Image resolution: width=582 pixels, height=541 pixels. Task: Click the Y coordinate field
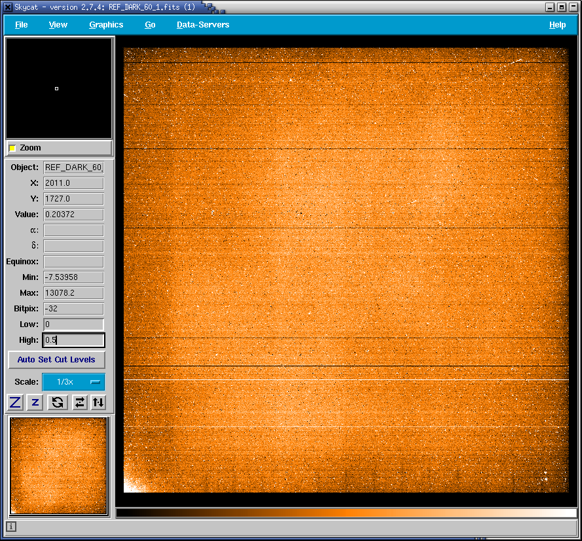click(x=73, y=199)
